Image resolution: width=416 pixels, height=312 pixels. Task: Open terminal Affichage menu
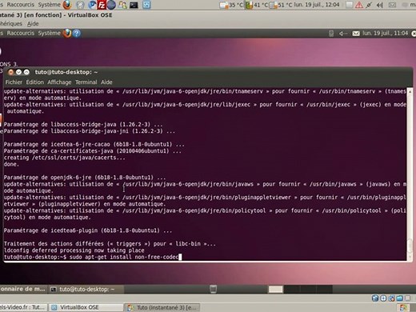click(59, 82)
